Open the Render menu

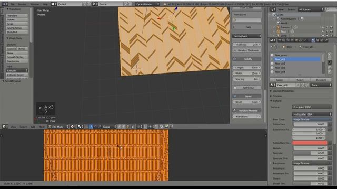pyautogui.click(x=22, y=4)
